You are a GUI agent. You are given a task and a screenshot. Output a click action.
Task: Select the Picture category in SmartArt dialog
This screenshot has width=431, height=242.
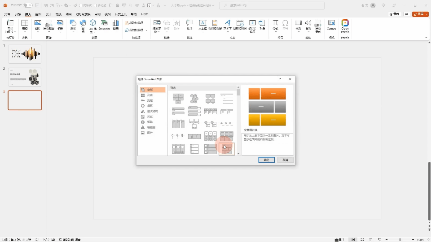click(153, 133)
